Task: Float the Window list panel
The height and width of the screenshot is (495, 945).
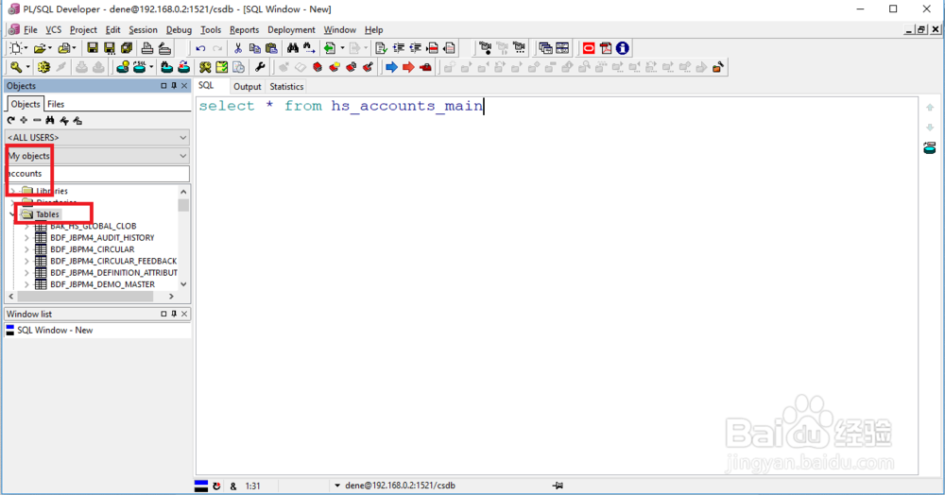Action: tap(163, 314)
